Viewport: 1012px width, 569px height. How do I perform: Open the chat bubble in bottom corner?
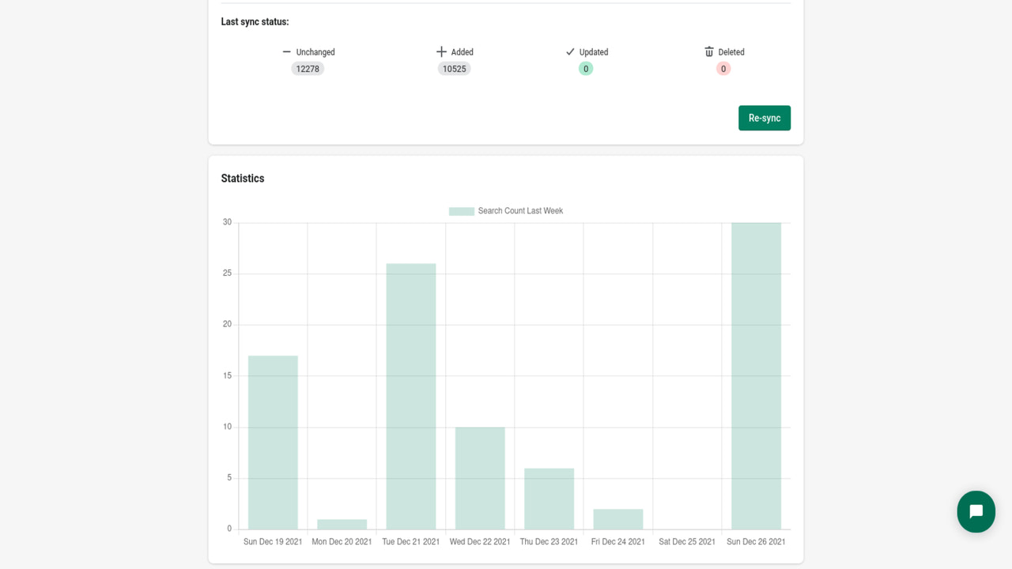click(x=976, y=512)
